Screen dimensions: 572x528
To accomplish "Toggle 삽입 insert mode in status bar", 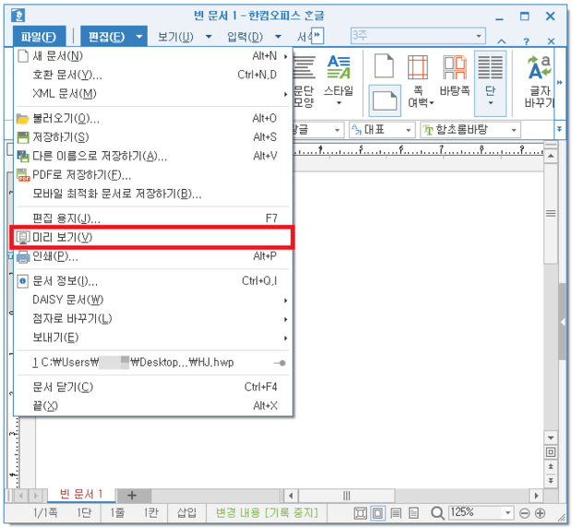I will pyautogui.click(x=186, y=512).
